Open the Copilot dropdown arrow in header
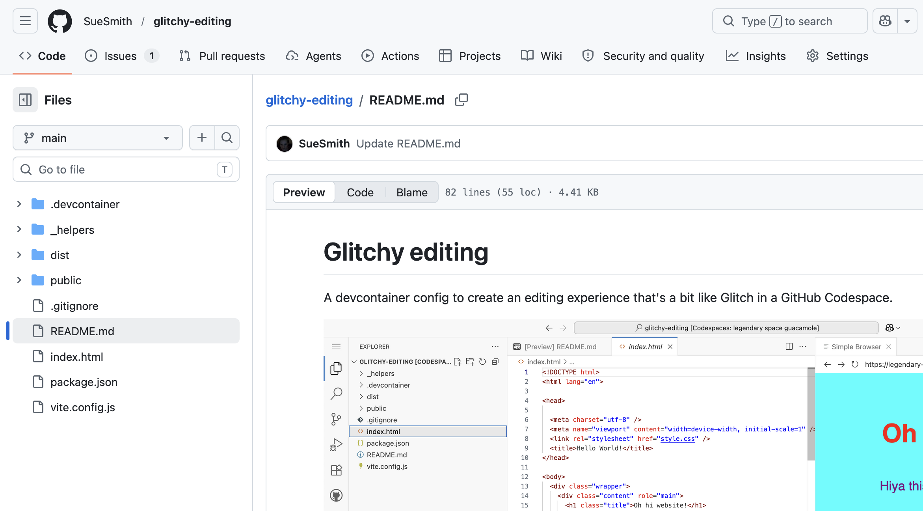 [x=907, y=21]
